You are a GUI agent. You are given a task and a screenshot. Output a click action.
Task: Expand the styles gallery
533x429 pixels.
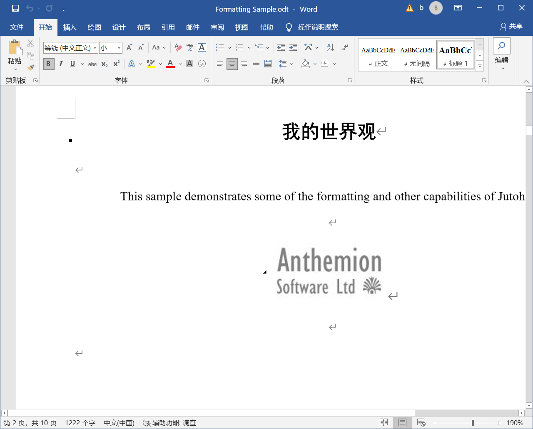[x=480, y=66]
